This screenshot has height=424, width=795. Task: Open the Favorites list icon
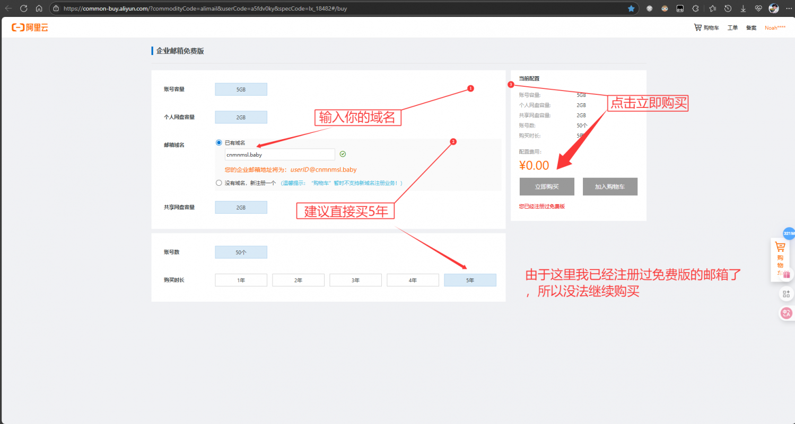pos(712,8)
